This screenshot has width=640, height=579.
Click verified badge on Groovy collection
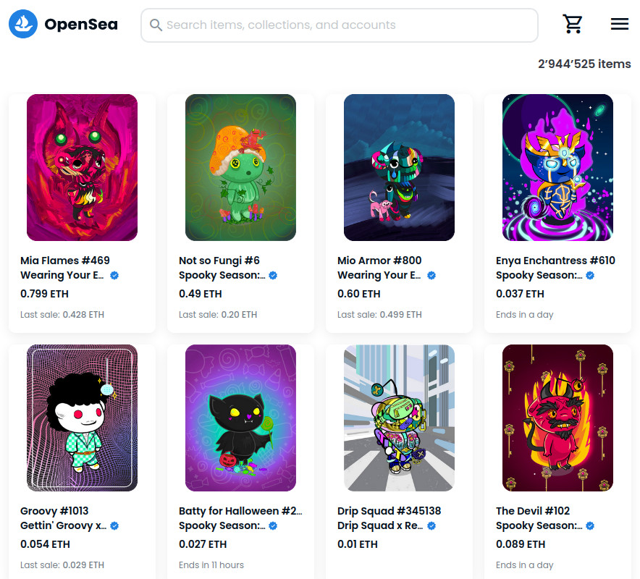point(114,526)
